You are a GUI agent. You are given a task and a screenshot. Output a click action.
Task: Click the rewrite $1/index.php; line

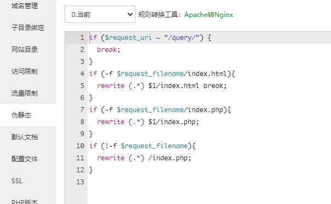[x=148, y=122]
